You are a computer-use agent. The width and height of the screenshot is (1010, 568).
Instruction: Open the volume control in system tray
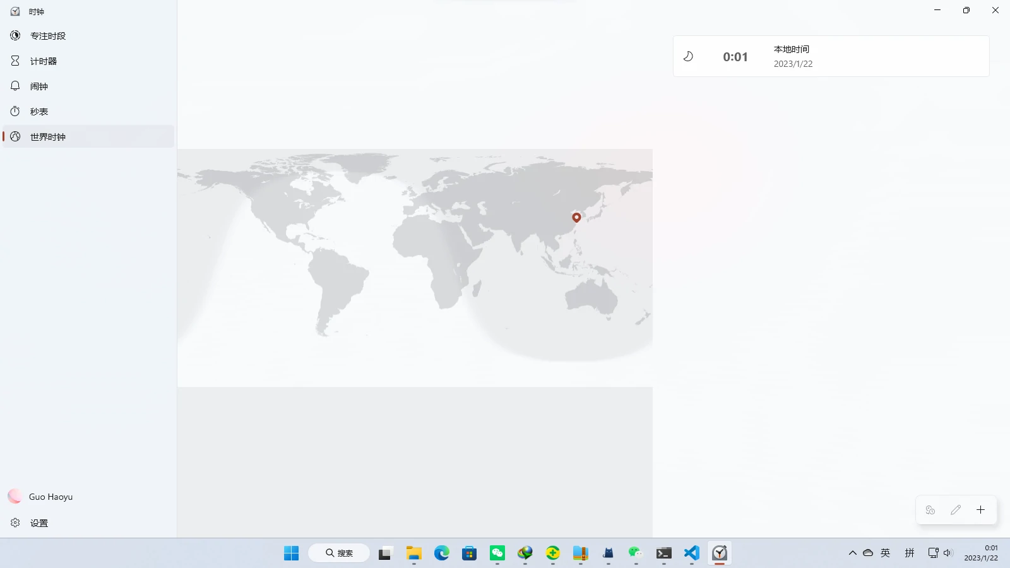[x=948, y=553]
